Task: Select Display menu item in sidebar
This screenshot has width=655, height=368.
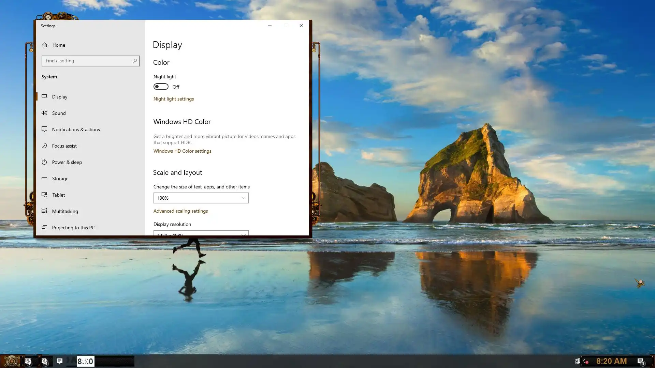Action: 60,97
